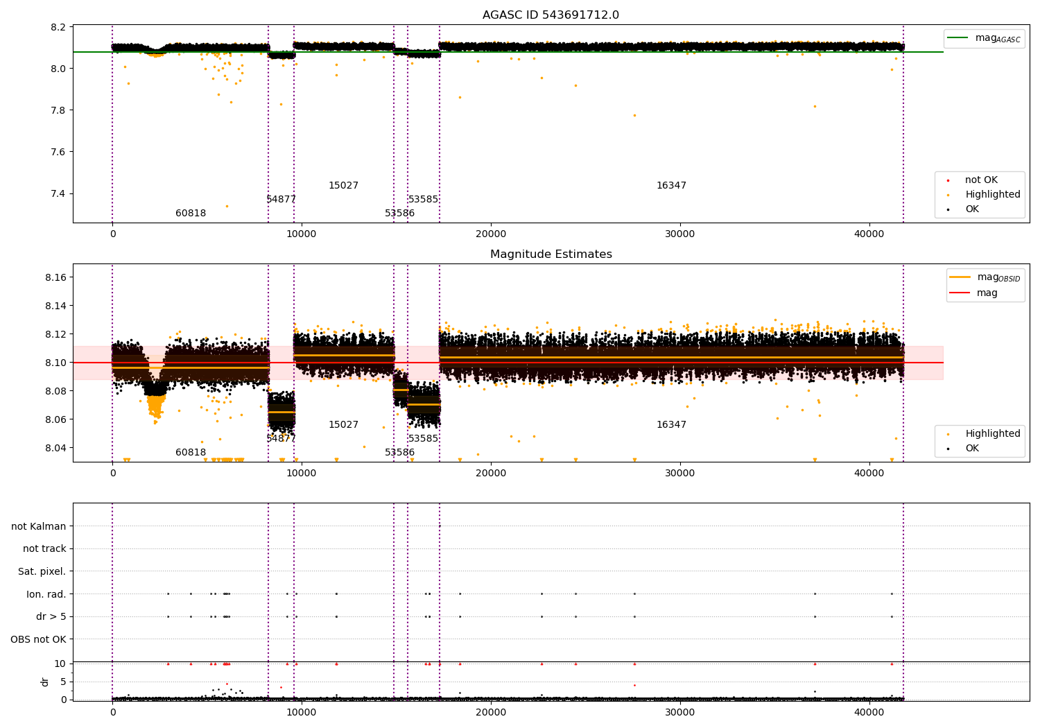The height and width of the screenshot is (728, 1040).
Task: Click the 8.10 y-axis tick label
Action: [56, 363]
